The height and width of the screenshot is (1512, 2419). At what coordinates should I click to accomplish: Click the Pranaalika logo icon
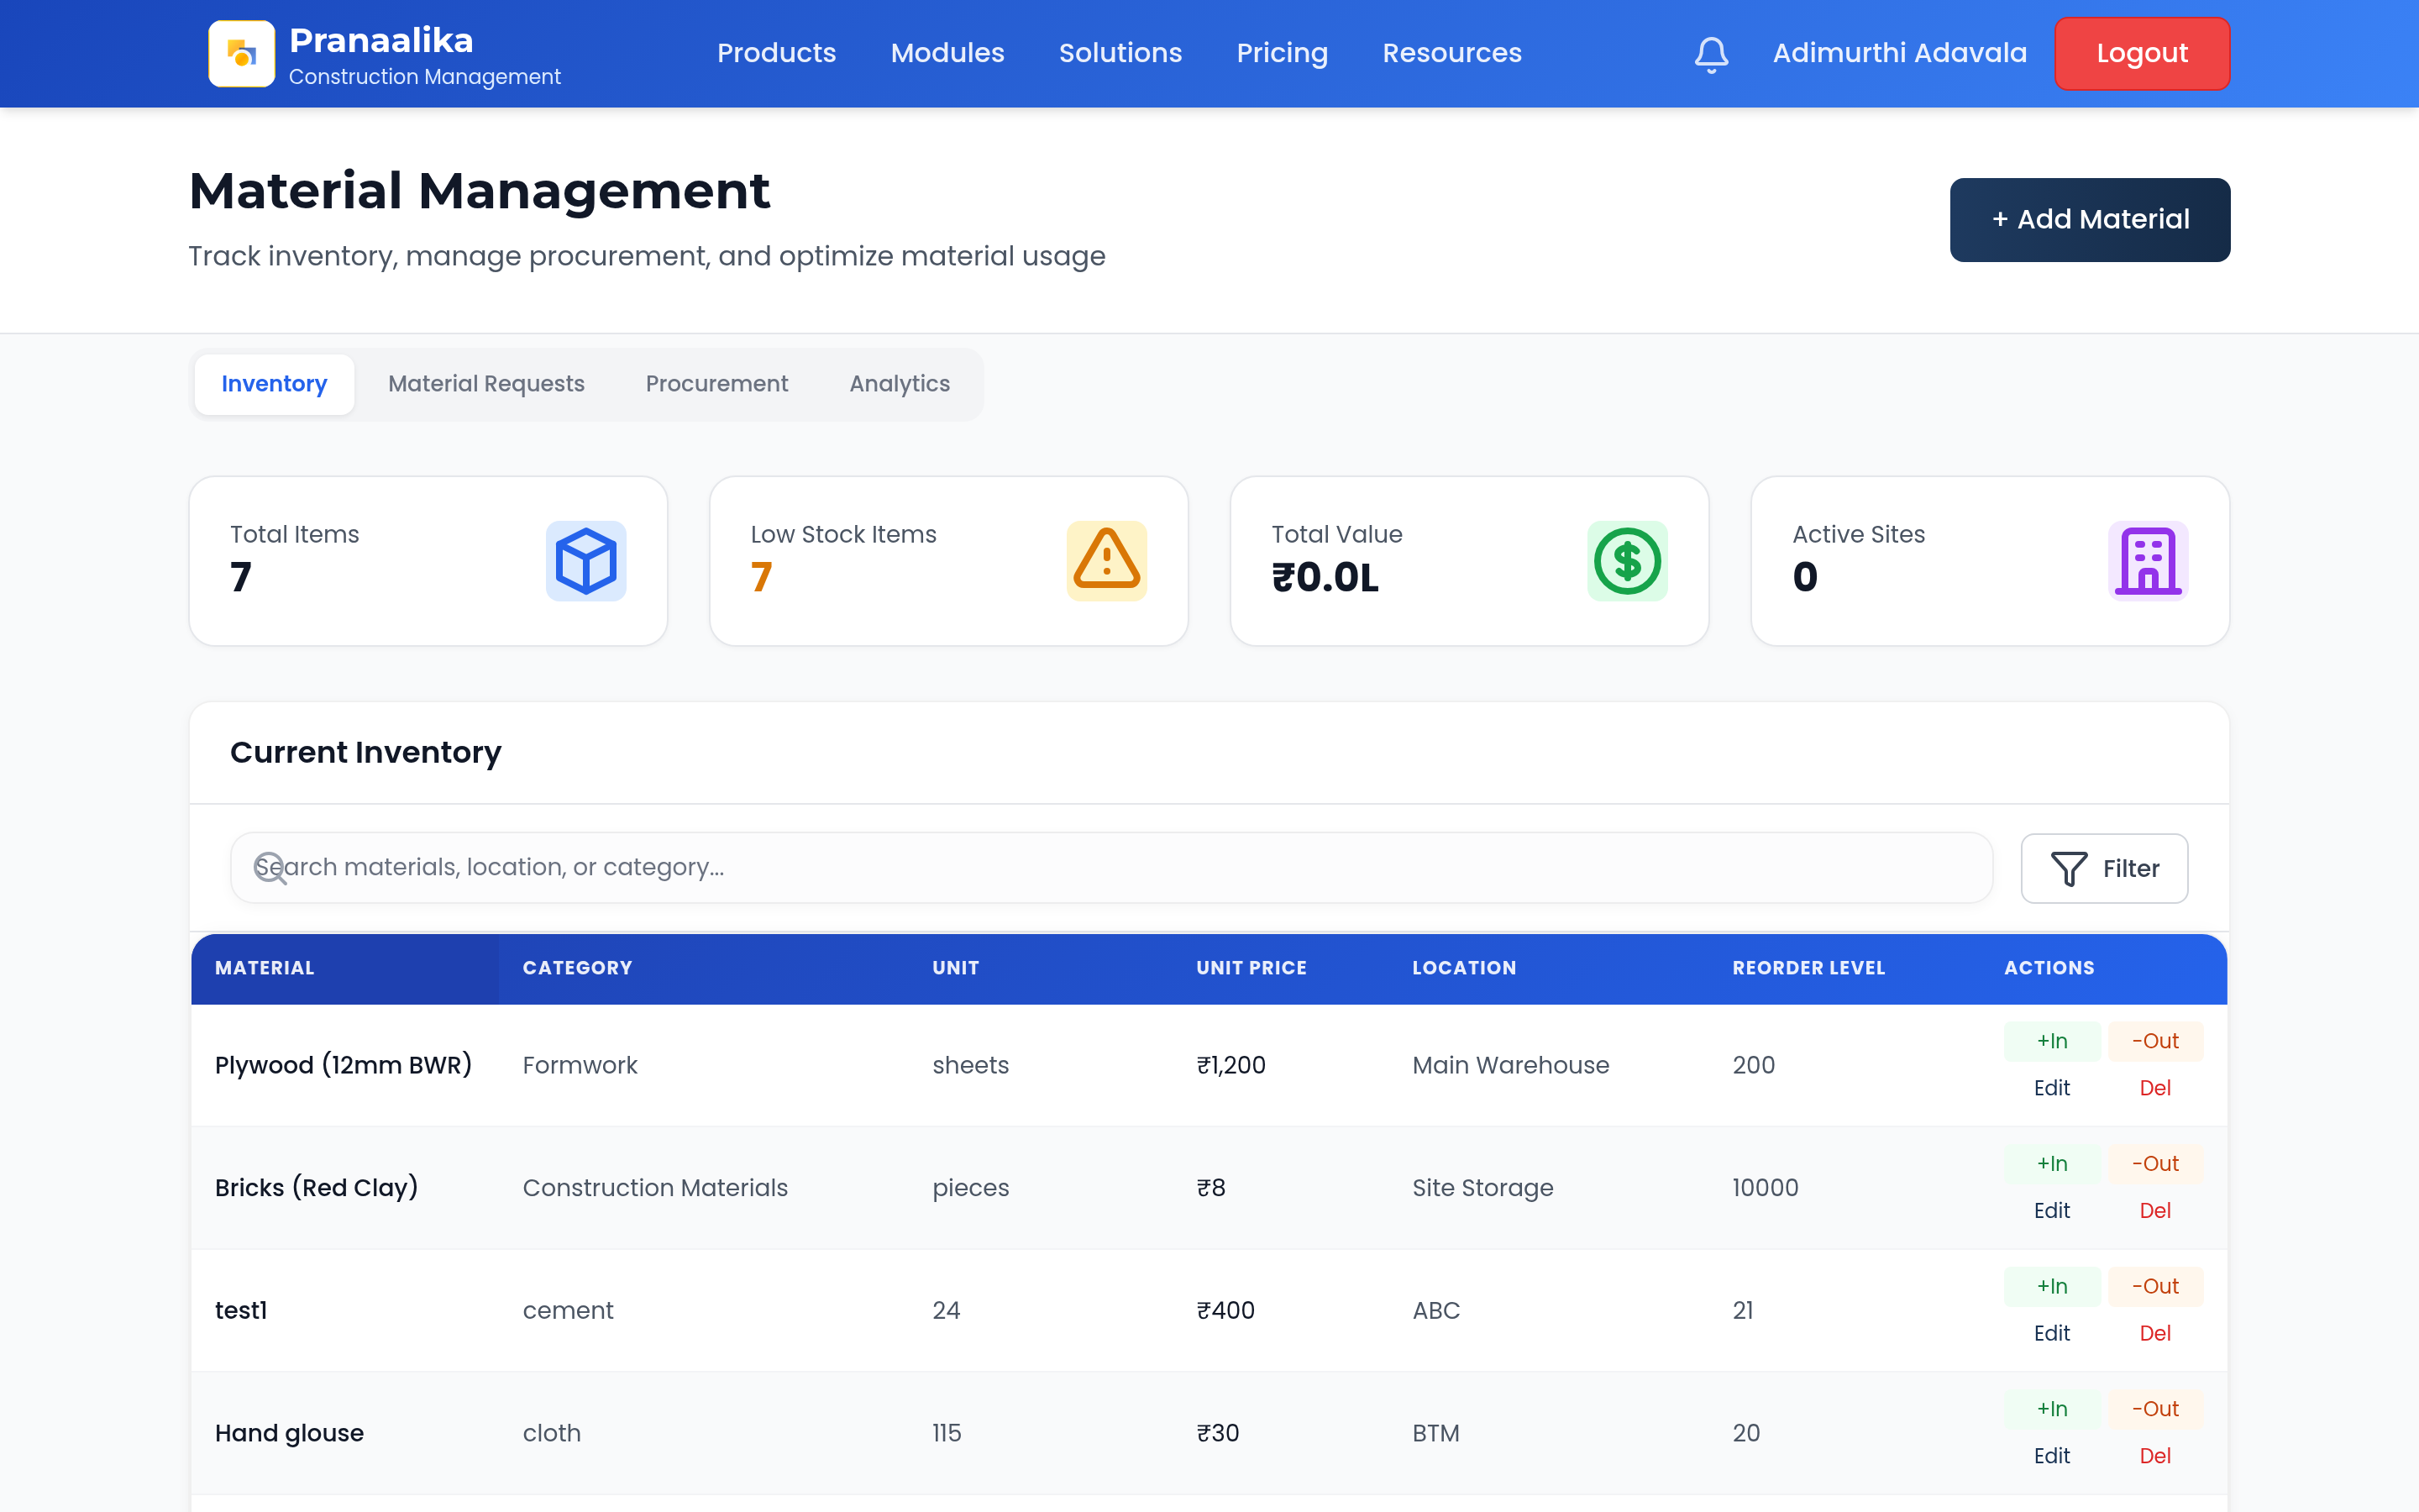(x=241, y=53)
